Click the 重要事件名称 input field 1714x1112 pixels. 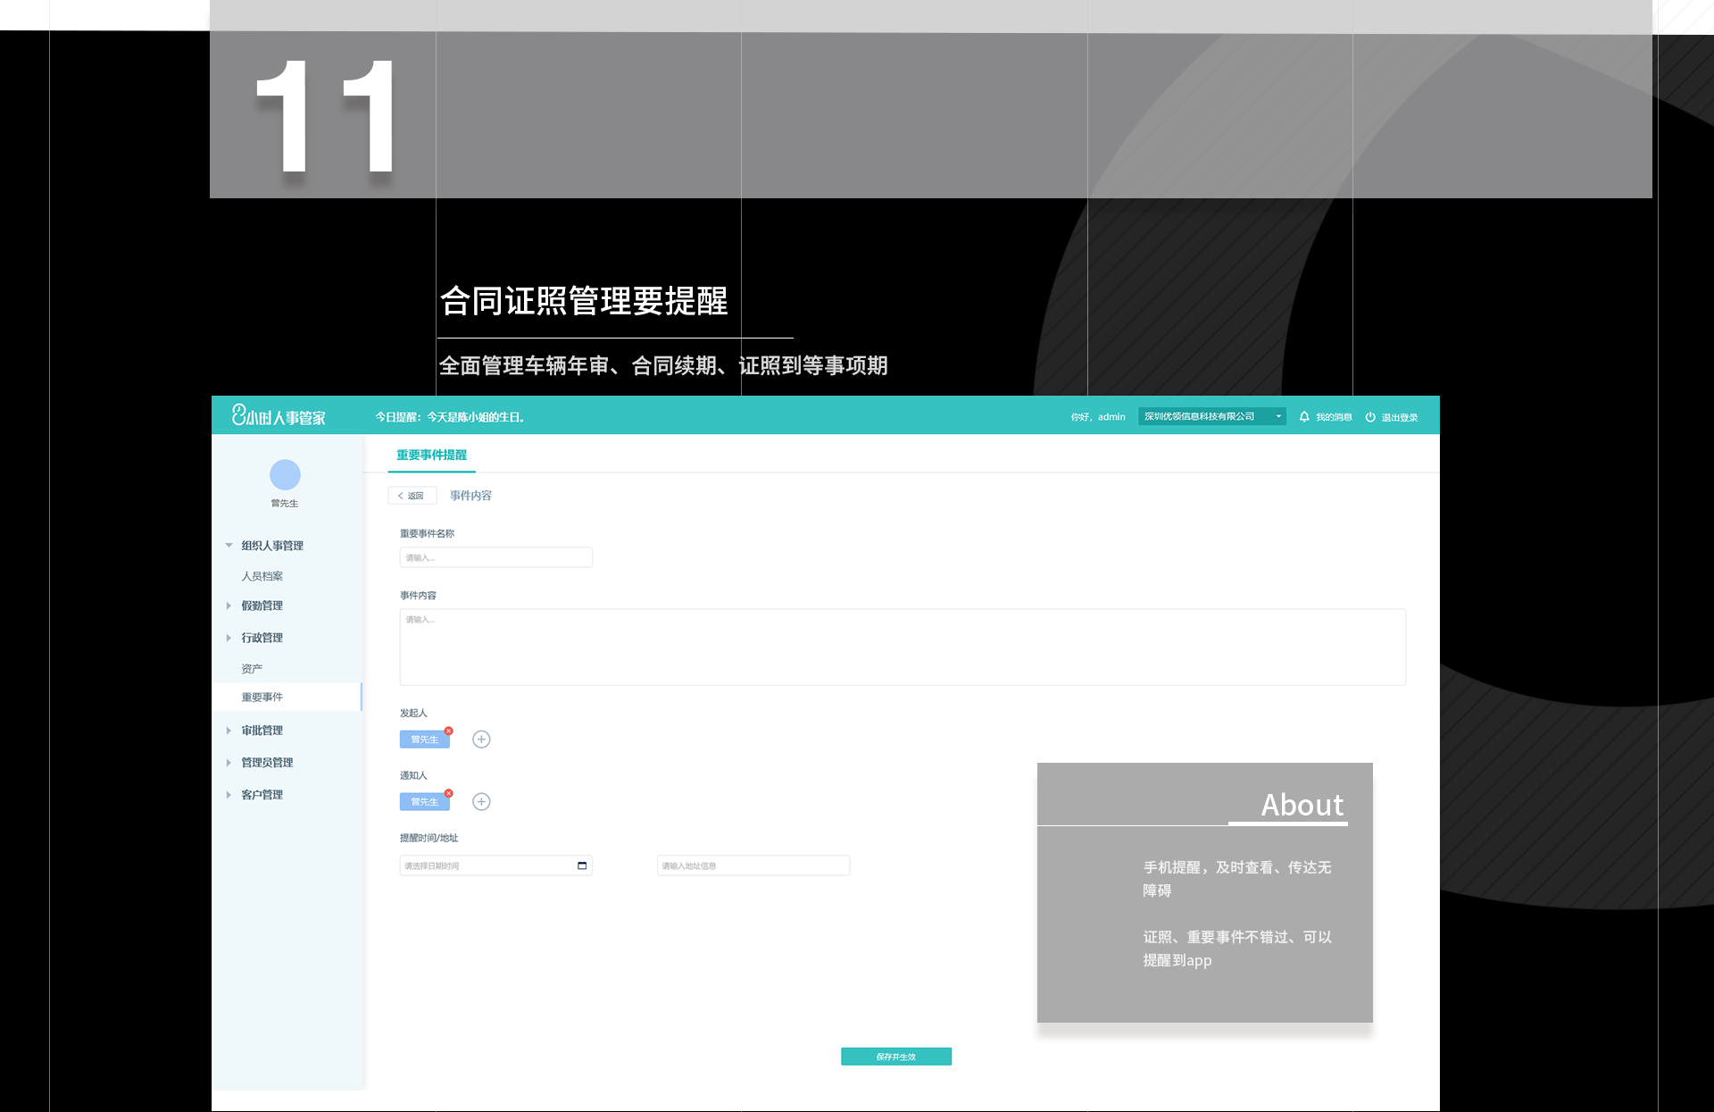[x=495, y=557]
